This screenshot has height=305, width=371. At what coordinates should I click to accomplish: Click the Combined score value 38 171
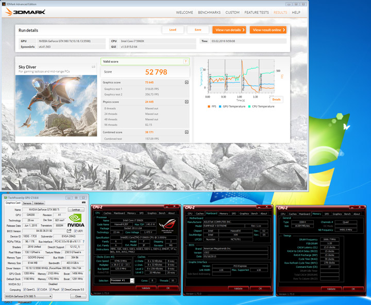point(149,132)
